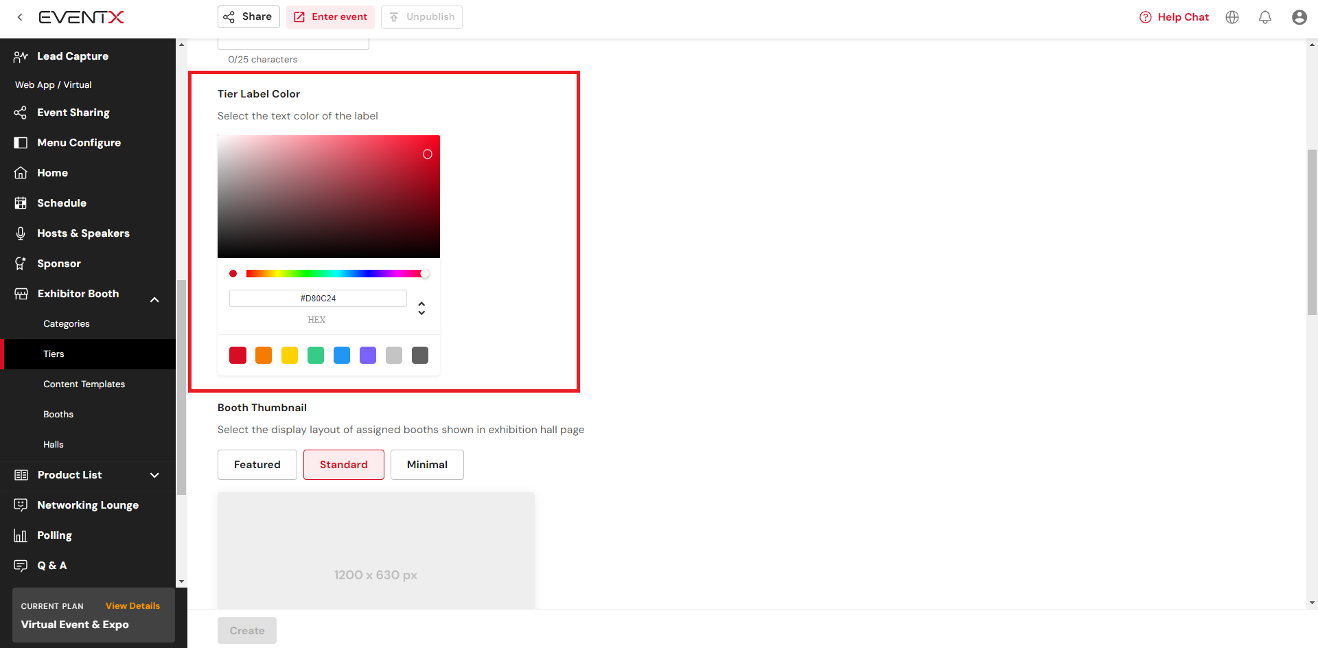Viewport: 1318px width, 648px height.
Task: Click the Create button
Action: coord(247,630)
